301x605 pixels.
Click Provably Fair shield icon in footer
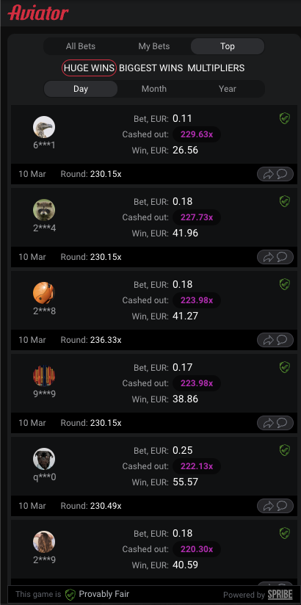(x=70, y=594)
